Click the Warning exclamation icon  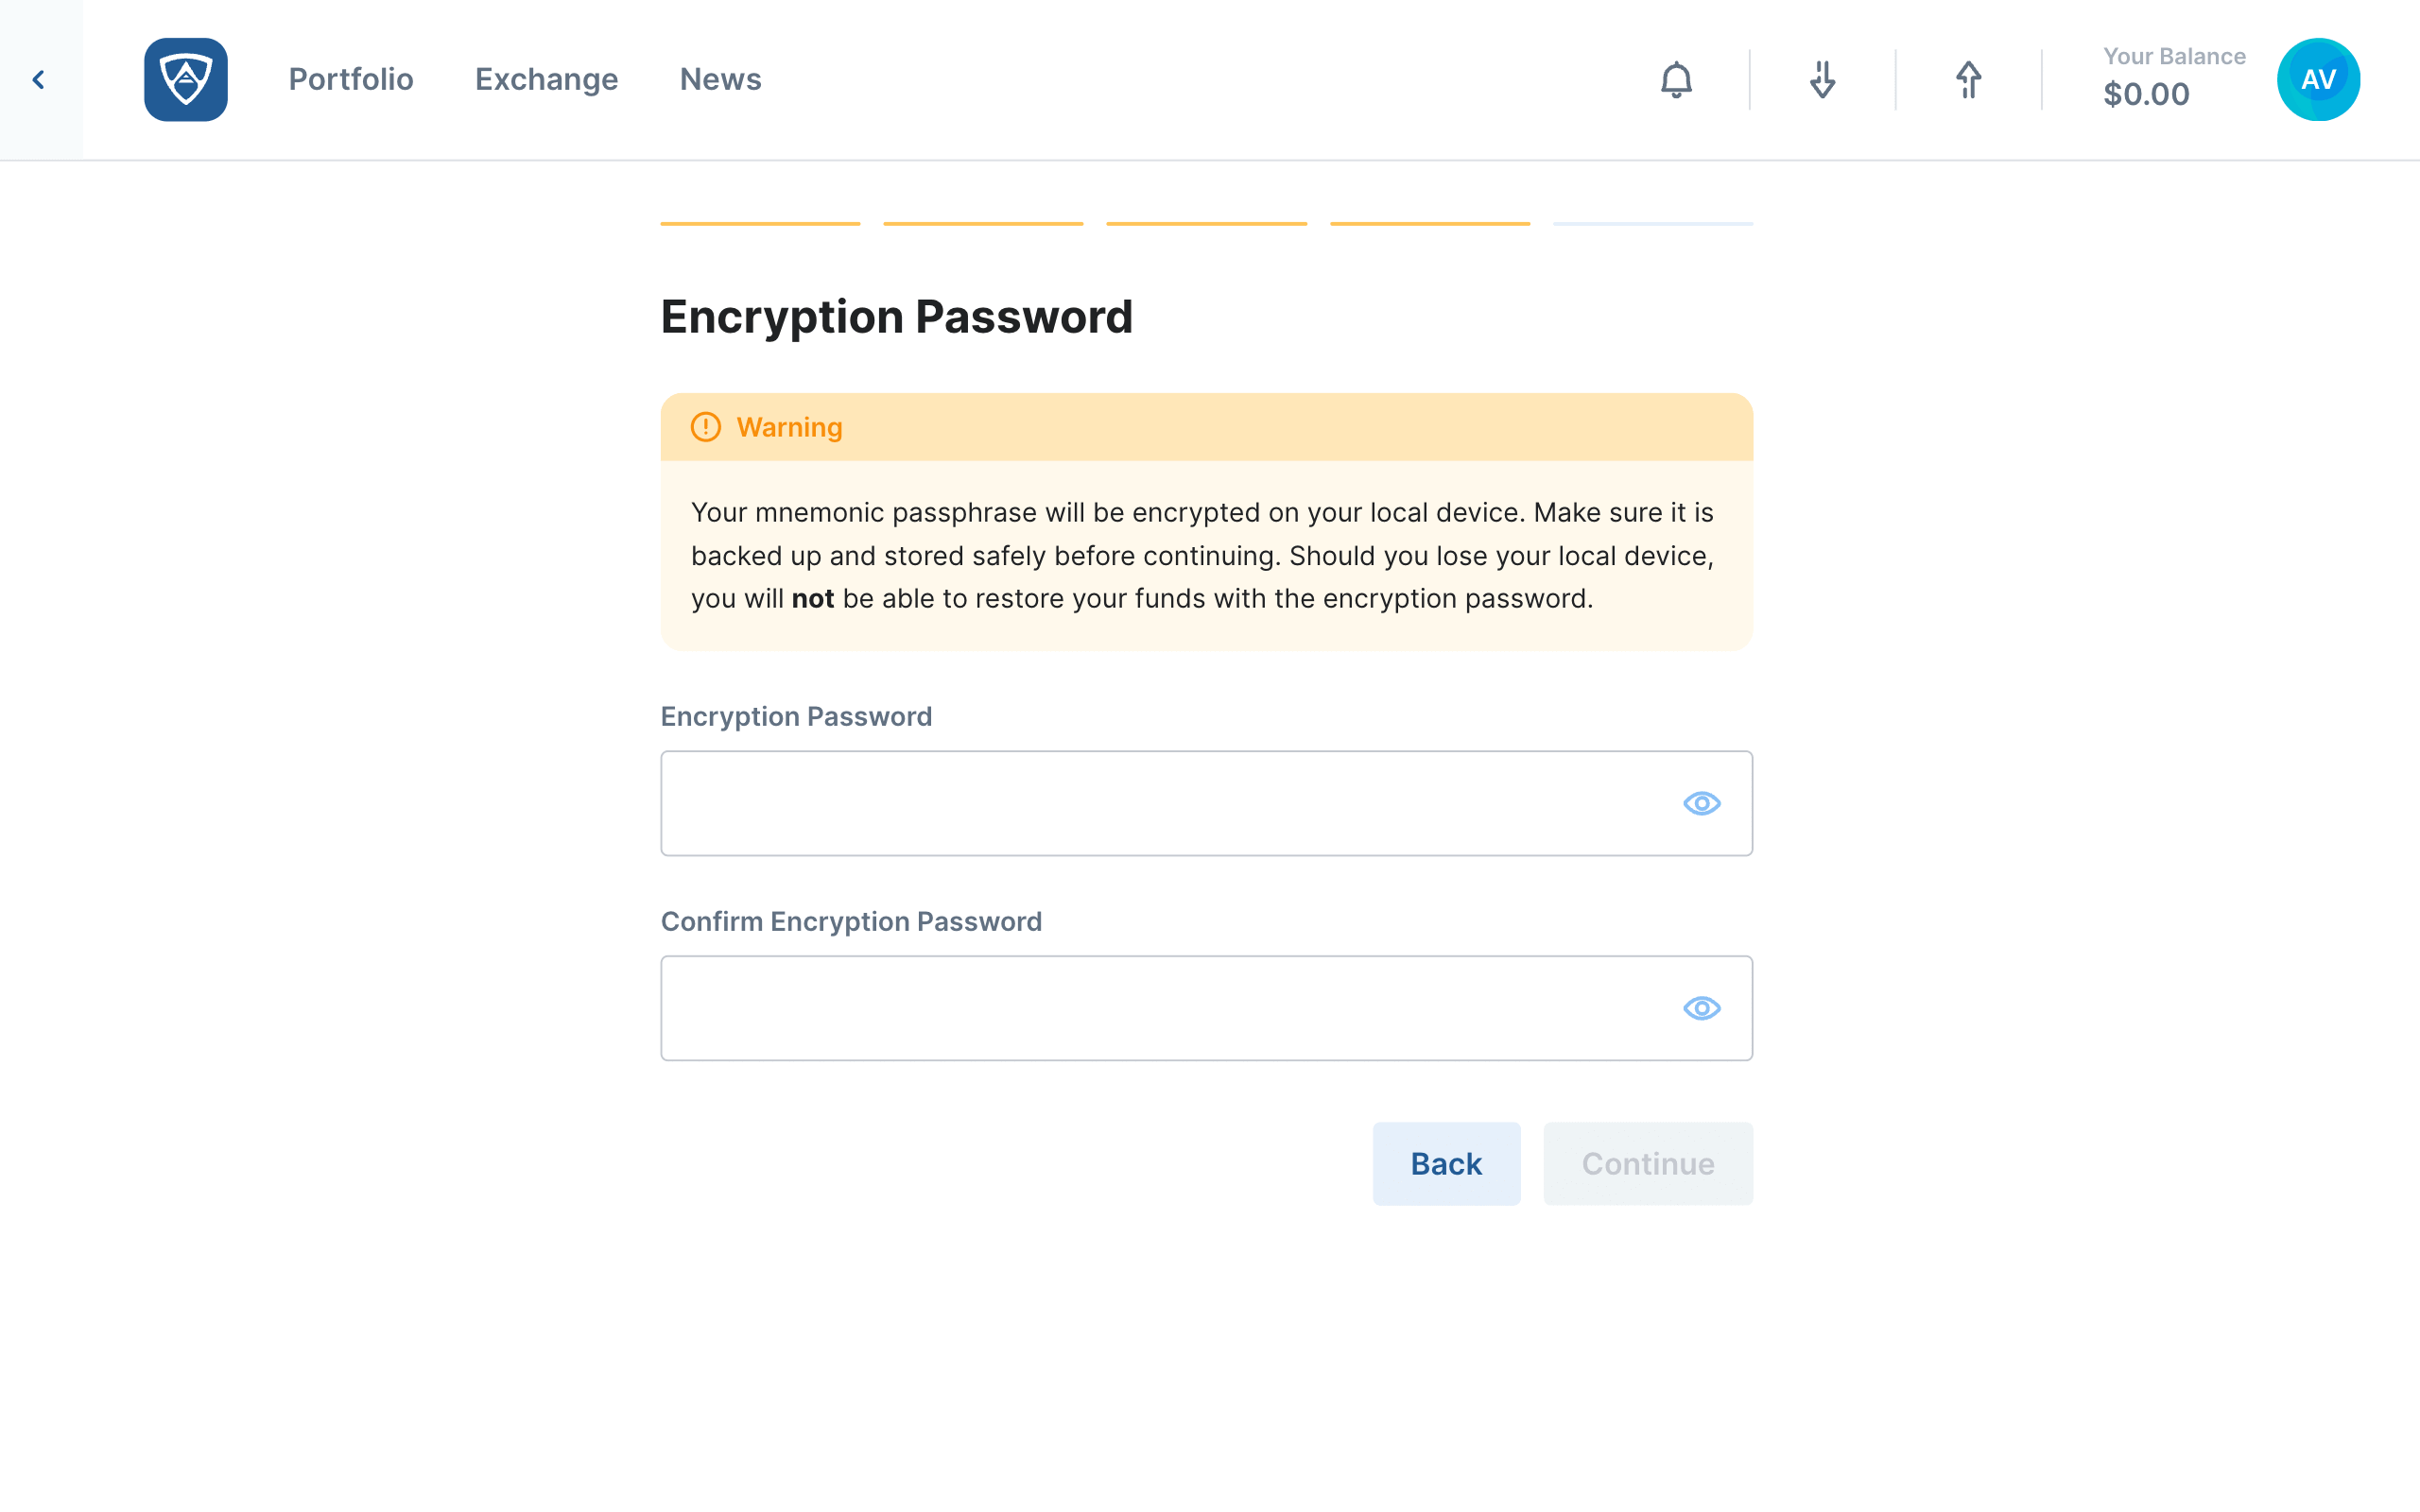705,427
